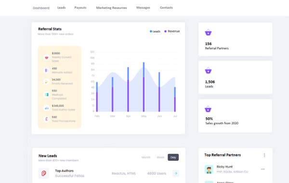Click the Top Referral Partners heading
289x183 pixels.
223,155
